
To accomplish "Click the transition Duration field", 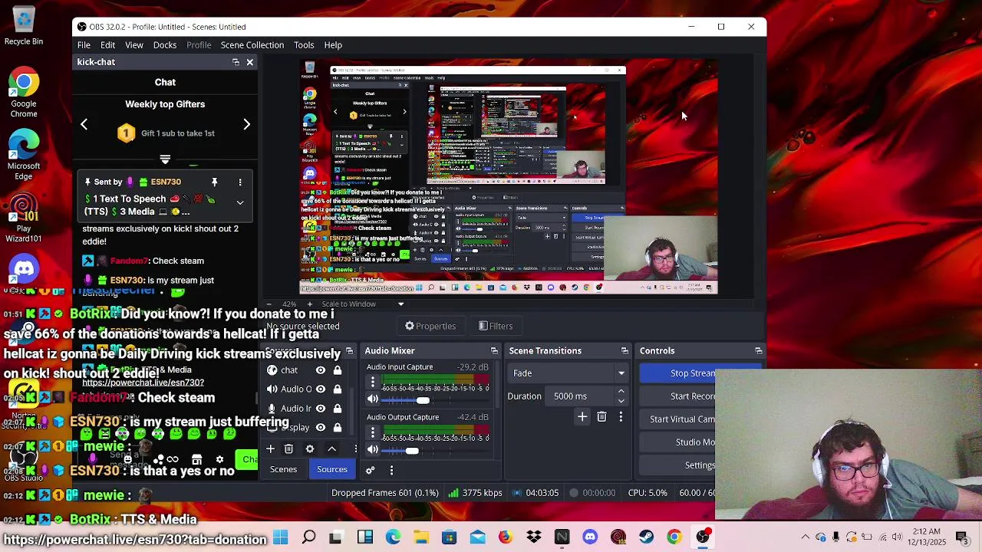I will [581, 396].
